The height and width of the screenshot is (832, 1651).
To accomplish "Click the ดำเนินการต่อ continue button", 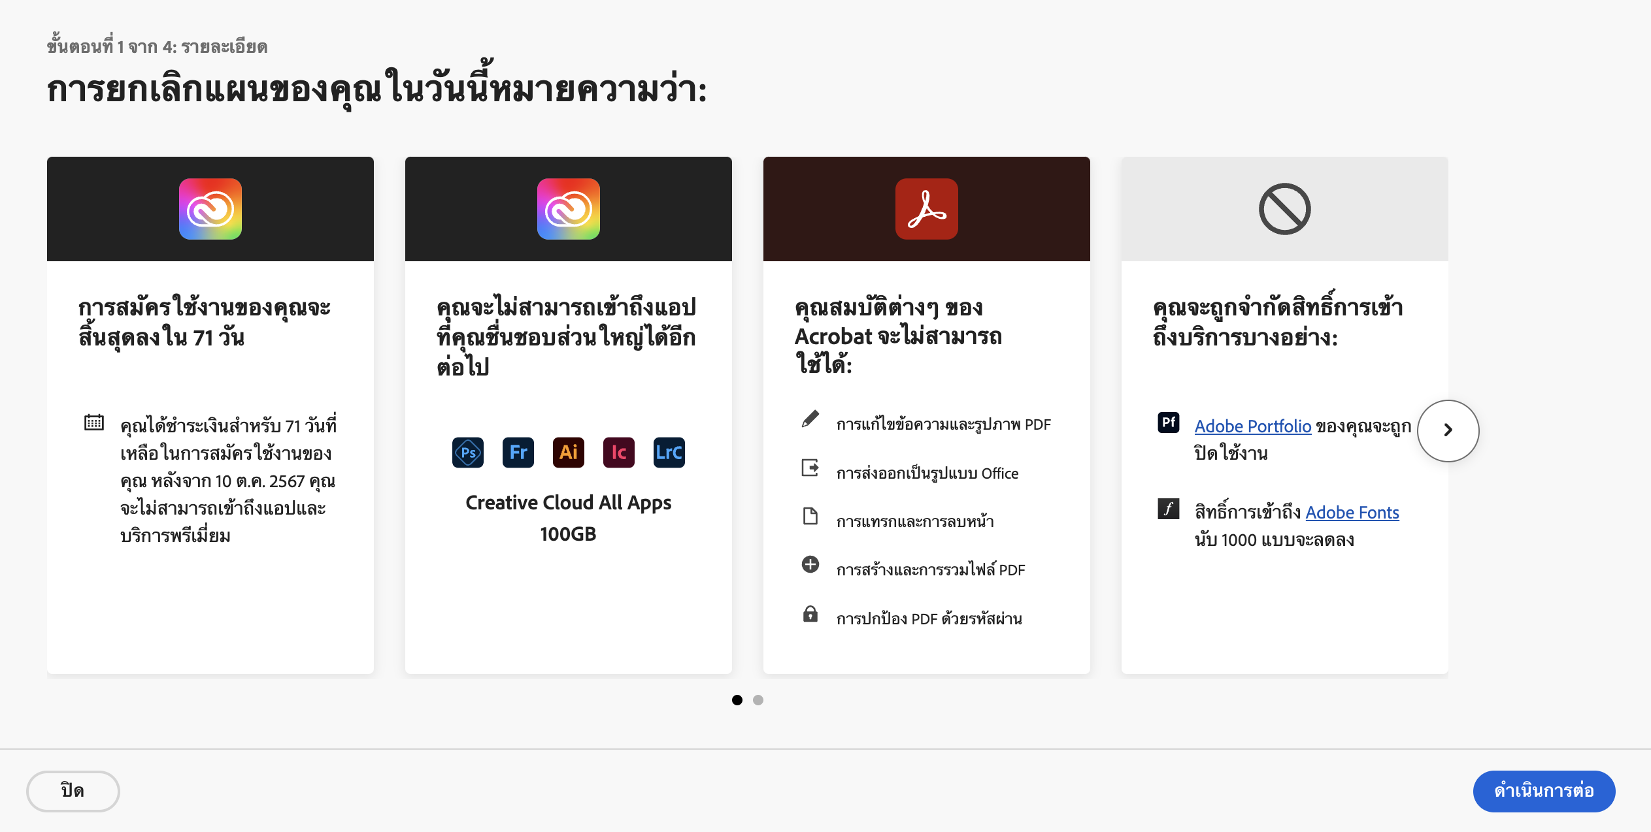I will click(x=1544, y=791).
